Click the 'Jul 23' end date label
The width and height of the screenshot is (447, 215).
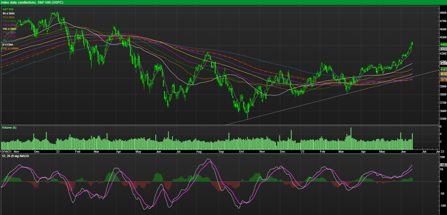click(440, 152)
